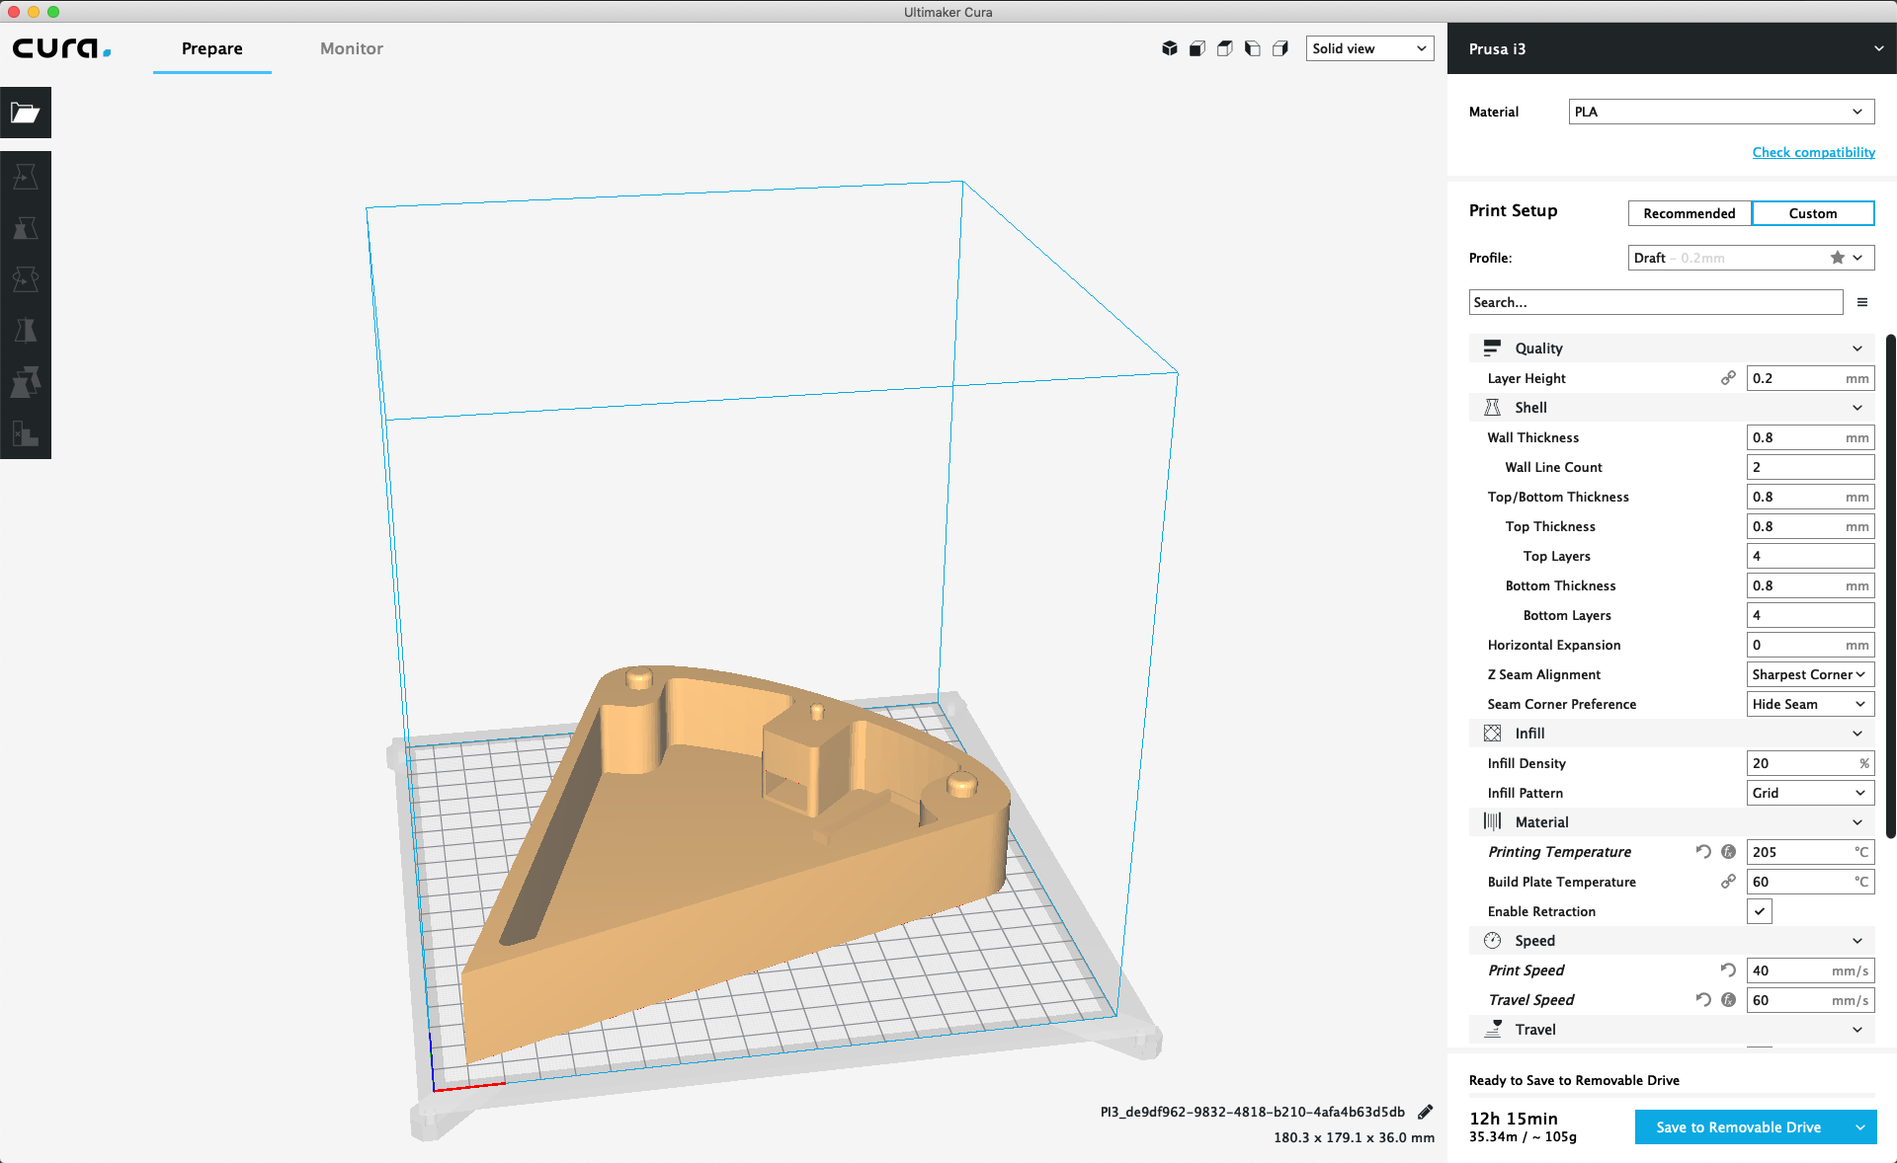Screen dimensions: 1897x1163
Task: Switch camera to right side view
Action: click(1280, 48)
